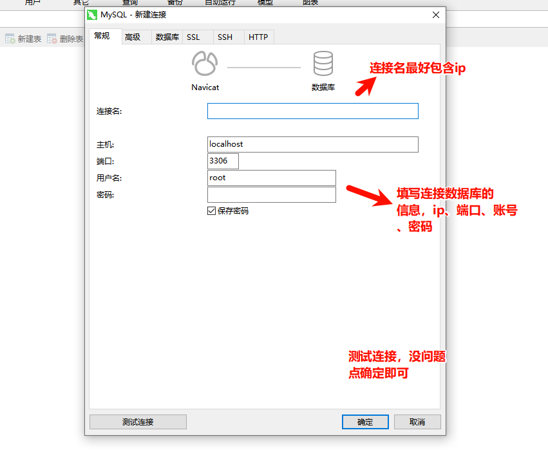Click the 测试连接 button
The width and height of the screenshot is (548, 475).
click(x=138, y=422)
